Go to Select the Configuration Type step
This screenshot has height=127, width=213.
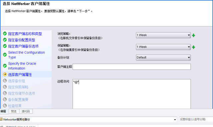(27, 55)
